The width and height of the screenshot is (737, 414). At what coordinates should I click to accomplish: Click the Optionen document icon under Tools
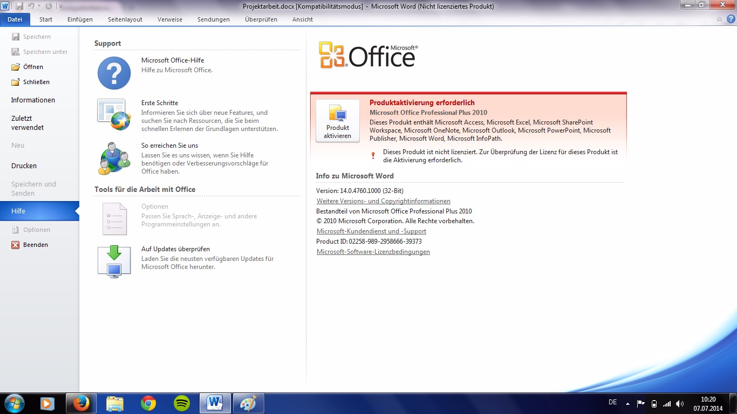[x=114, y=219]
